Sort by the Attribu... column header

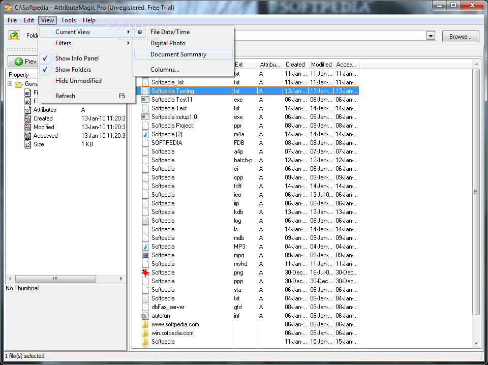click(x=270, y=65)
